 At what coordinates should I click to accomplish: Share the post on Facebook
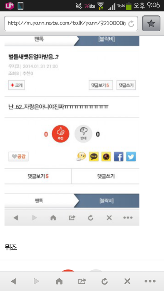(x=119, y=157)
